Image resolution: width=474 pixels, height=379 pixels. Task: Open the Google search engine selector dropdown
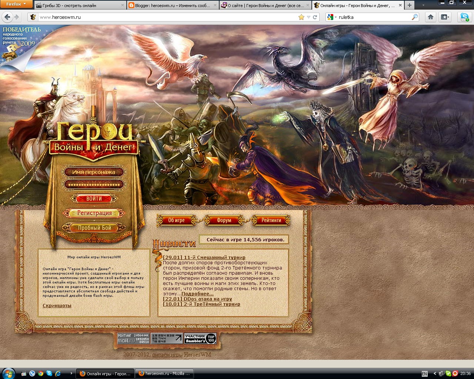(x=332, y=17)
